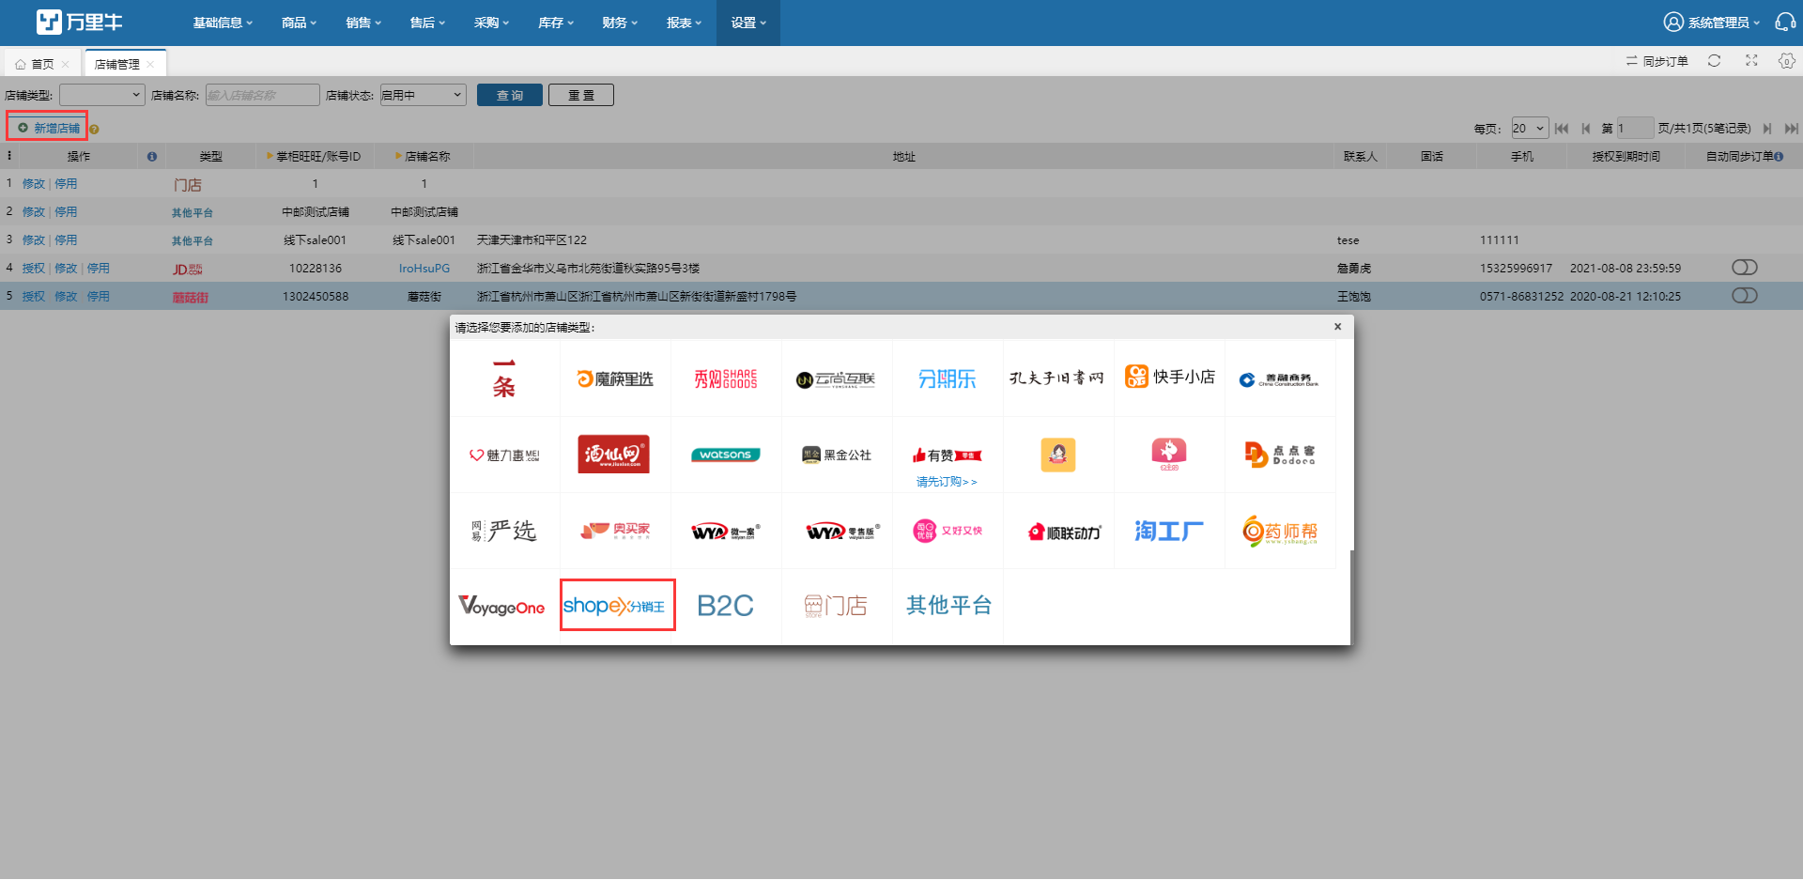
Task: Click the 店铺名称 input field
Action: point(262,95)
